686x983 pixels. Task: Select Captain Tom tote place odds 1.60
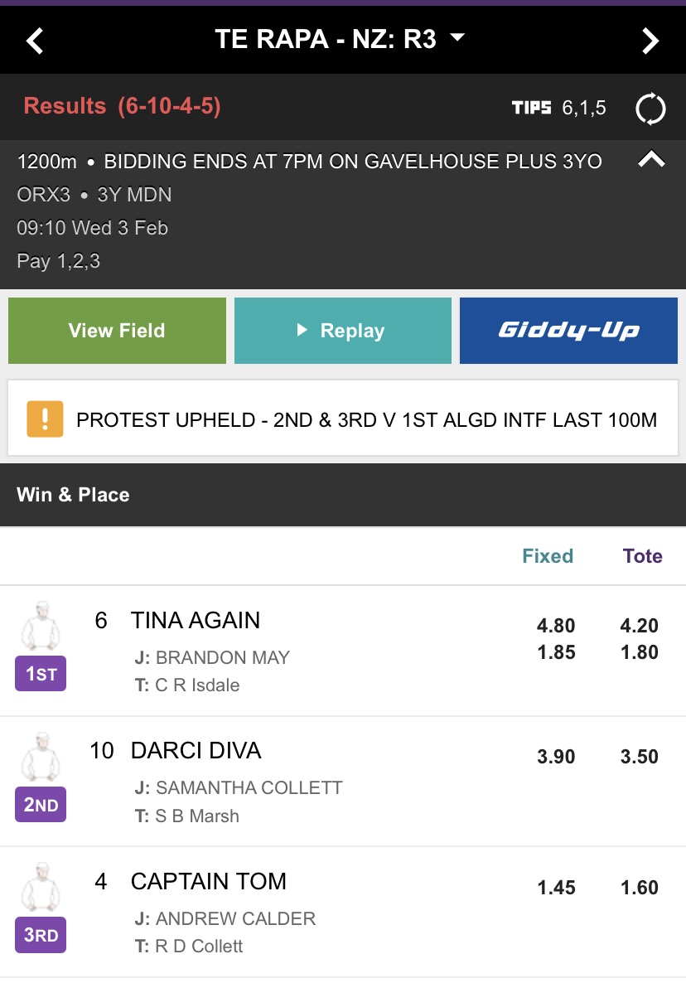point(639,888)
